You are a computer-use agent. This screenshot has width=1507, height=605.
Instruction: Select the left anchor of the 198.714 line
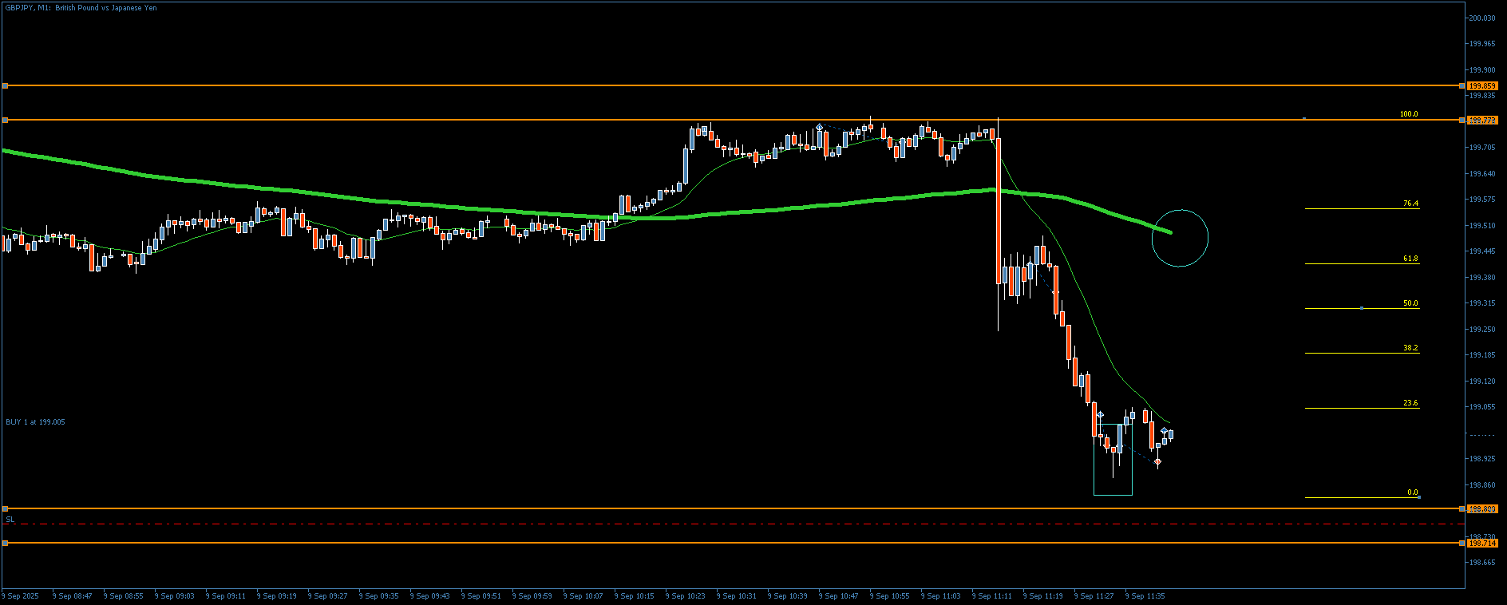pos(5,543)
